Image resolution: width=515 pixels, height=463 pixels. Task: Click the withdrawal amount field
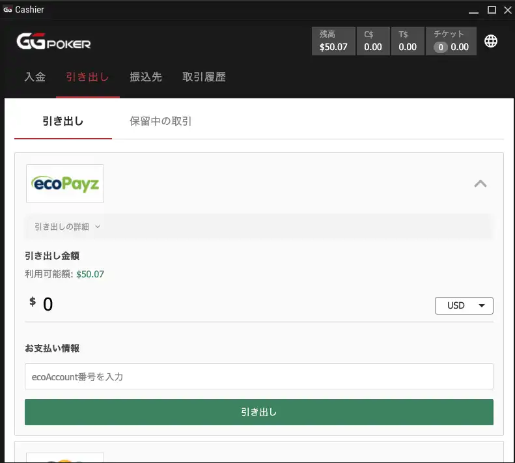(x=228, y=304)
